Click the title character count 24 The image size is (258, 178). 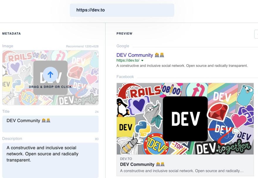(97, 112)
